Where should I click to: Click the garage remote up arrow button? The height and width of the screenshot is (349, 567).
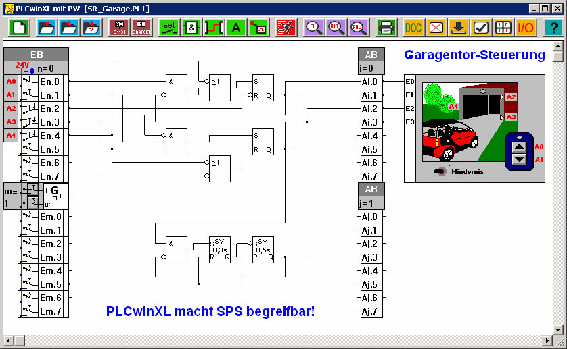tap(518, 146)
